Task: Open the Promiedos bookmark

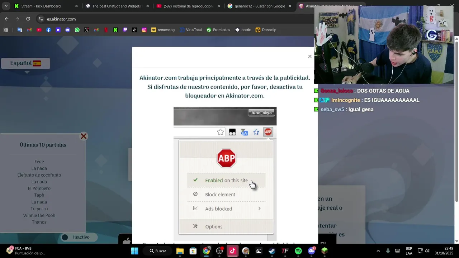Action: [x=218, y=30]
